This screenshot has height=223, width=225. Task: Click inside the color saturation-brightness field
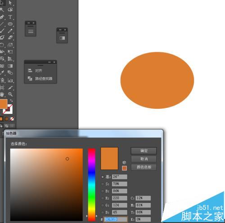pos(46,185)
